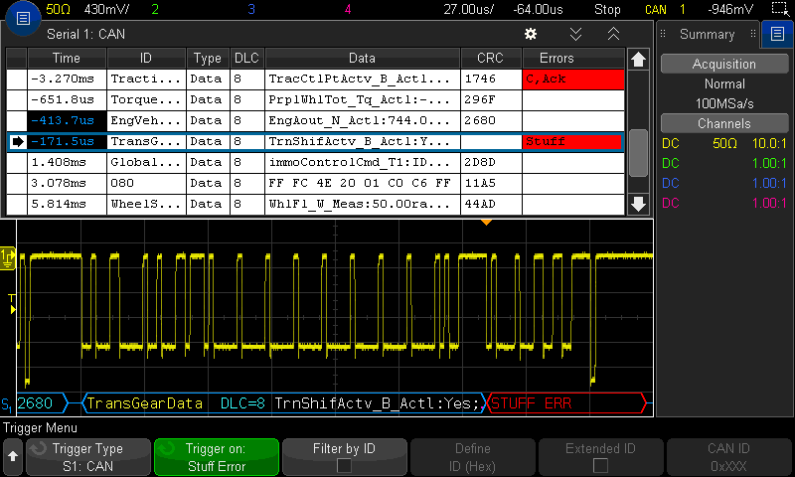Open the Summary sidebar tab

pyautogui.click(x=707, y=34)
